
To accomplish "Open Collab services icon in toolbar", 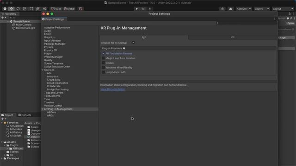I will click(222, 9).
